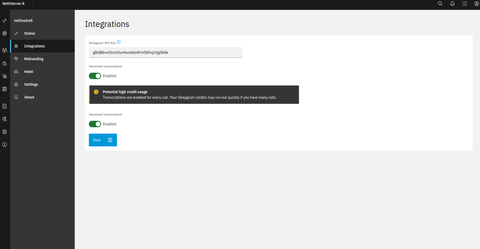Open the user account avatar menu
The width and height of the screenshot is (480, 249).
(x=477, y=4)
